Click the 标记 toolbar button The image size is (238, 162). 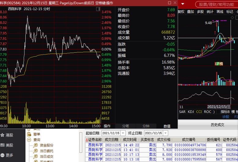pos(230,12)
